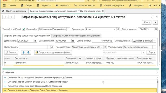Show more sections with right arrow
The height and width of the screenshot is (93, 166).
(159, 5)
